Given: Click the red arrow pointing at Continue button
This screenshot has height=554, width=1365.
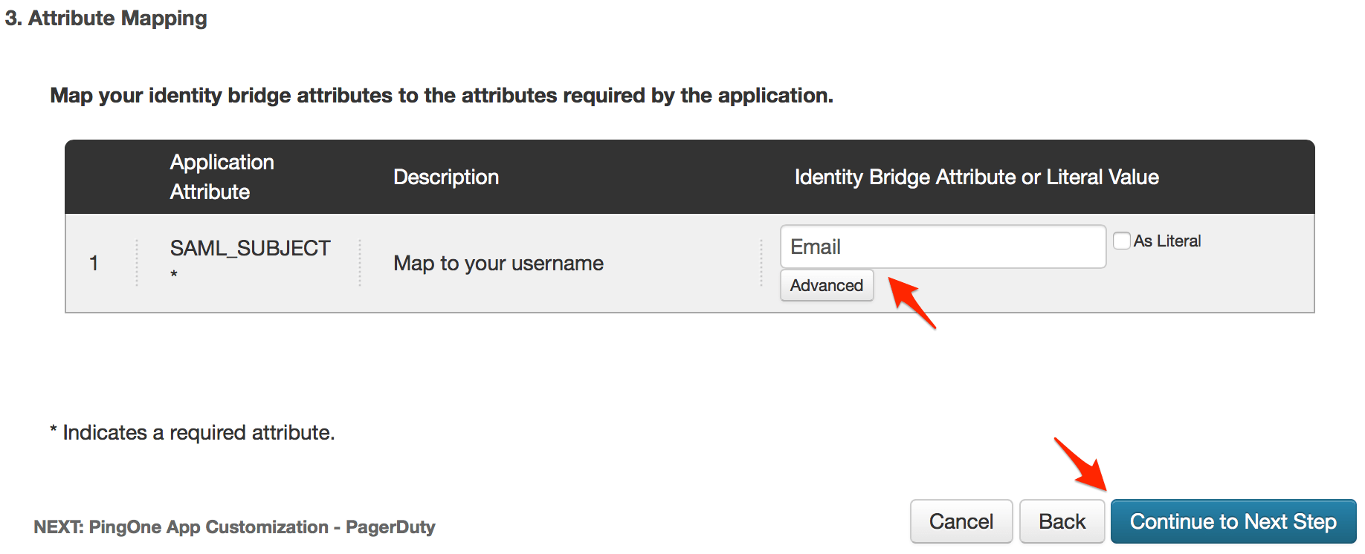Looking at the screenshot, I should [x=1080, y=464].
